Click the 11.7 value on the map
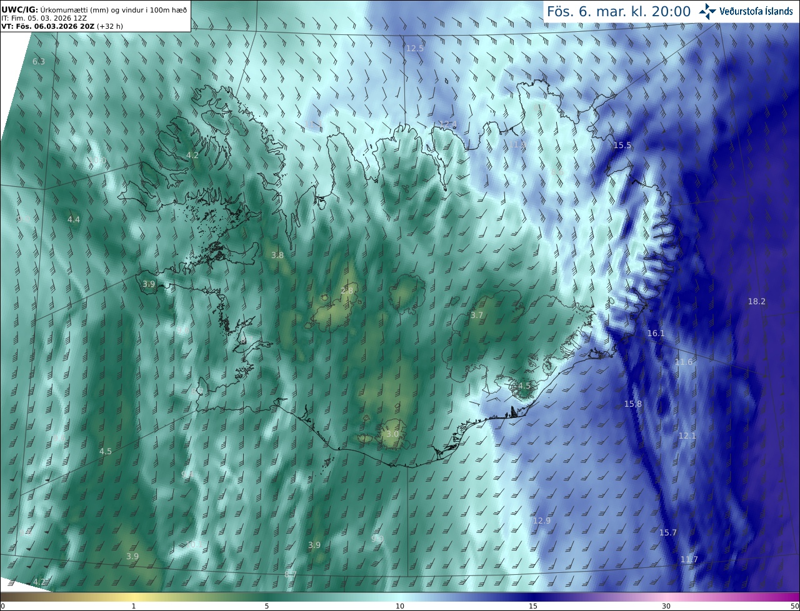This screenshot has height=611, width=800. (x=689, y=559)
